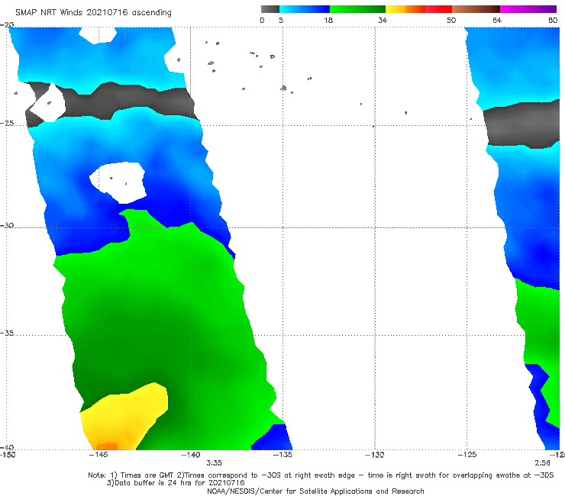The width and height of the screenshot is (565, 496).
Task: Click the '-140' longitude axis label
Action: coord(190,455)
